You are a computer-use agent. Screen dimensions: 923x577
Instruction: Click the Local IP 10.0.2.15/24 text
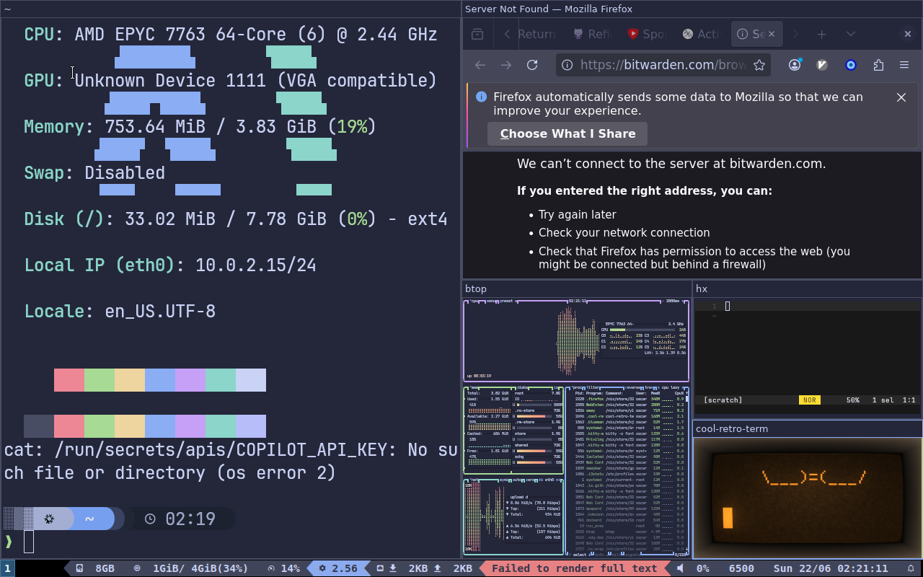click(x=170, y=265)
